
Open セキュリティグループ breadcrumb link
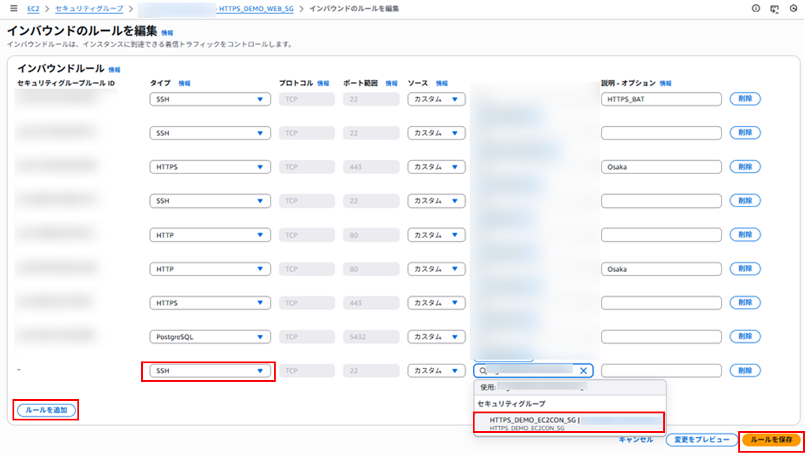tap(89, 9)
